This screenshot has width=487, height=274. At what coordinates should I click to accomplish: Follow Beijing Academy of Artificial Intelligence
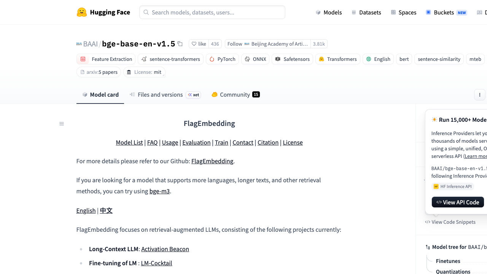coord(268,44)
